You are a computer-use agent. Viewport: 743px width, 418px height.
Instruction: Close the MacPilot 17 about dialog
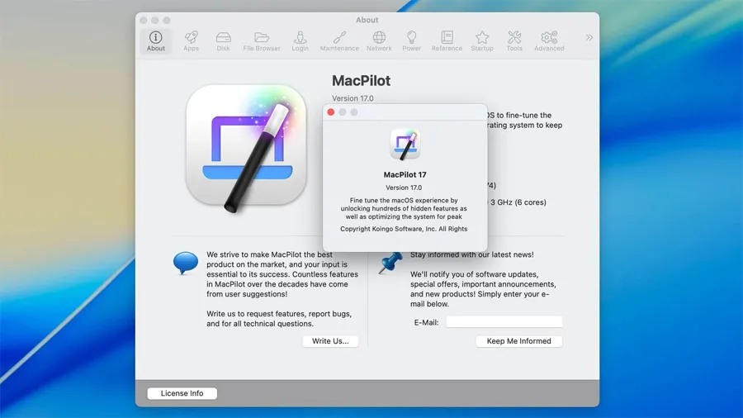coord(331,112)
